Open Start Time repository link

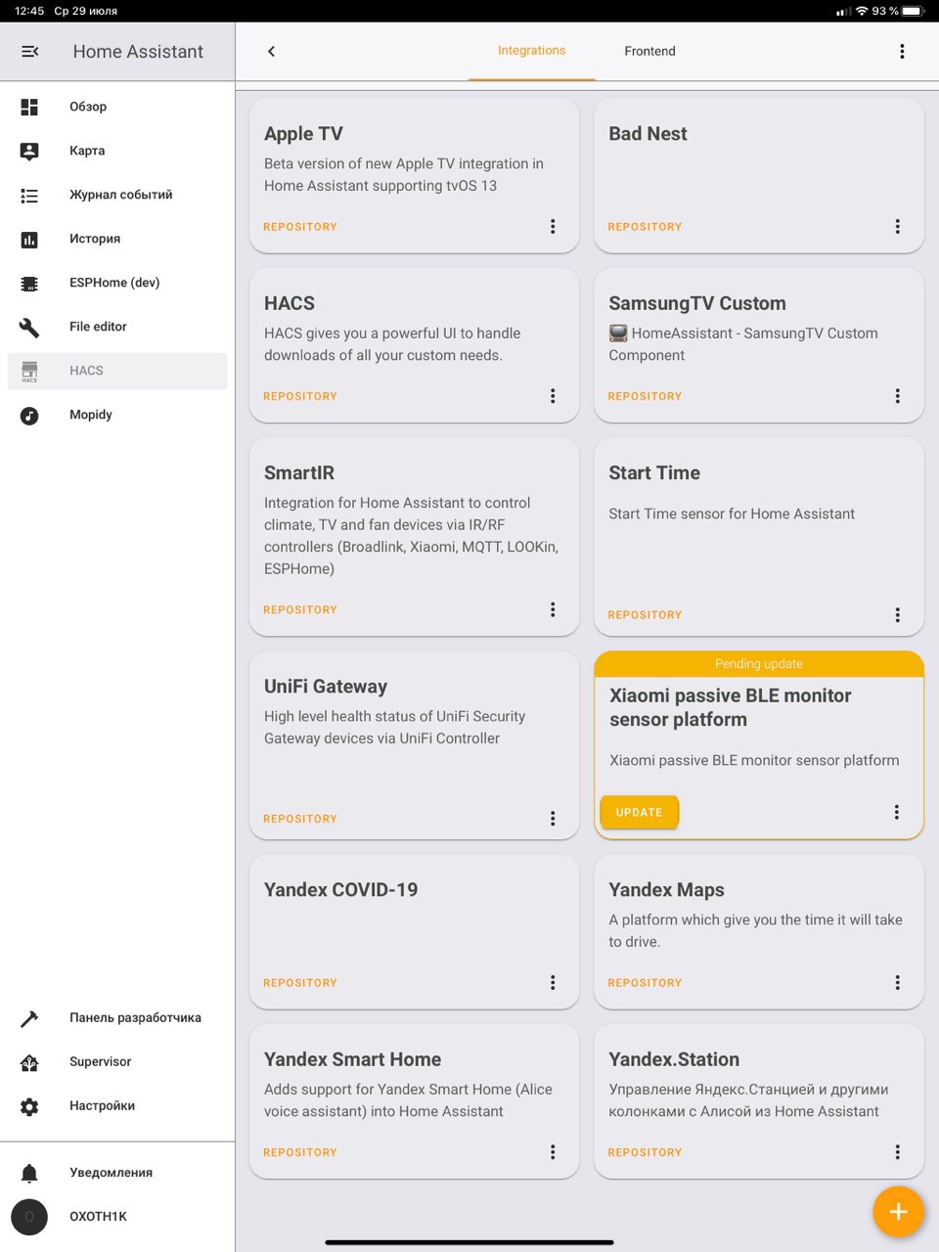coord(645,615)
